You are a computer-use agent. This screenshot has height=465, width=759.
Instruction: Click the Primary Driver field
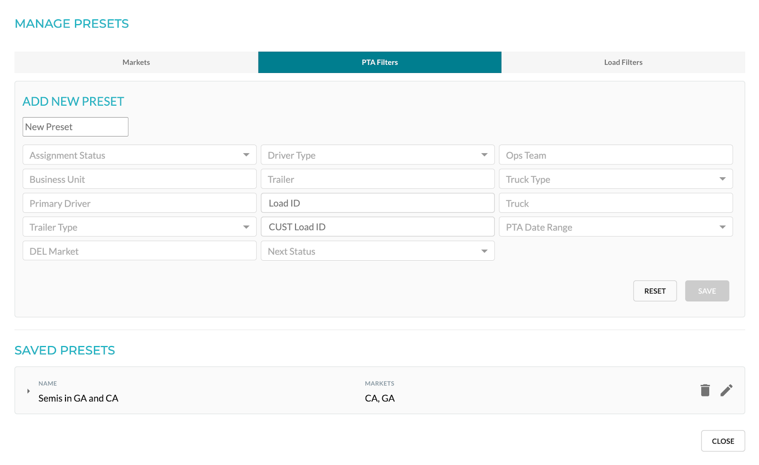(x=139, y=203)
